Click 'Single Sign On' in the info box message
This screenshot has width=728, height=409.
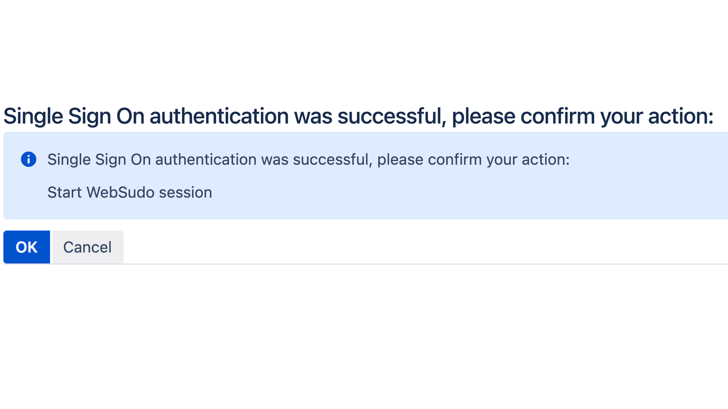click(x=99, y=160)
